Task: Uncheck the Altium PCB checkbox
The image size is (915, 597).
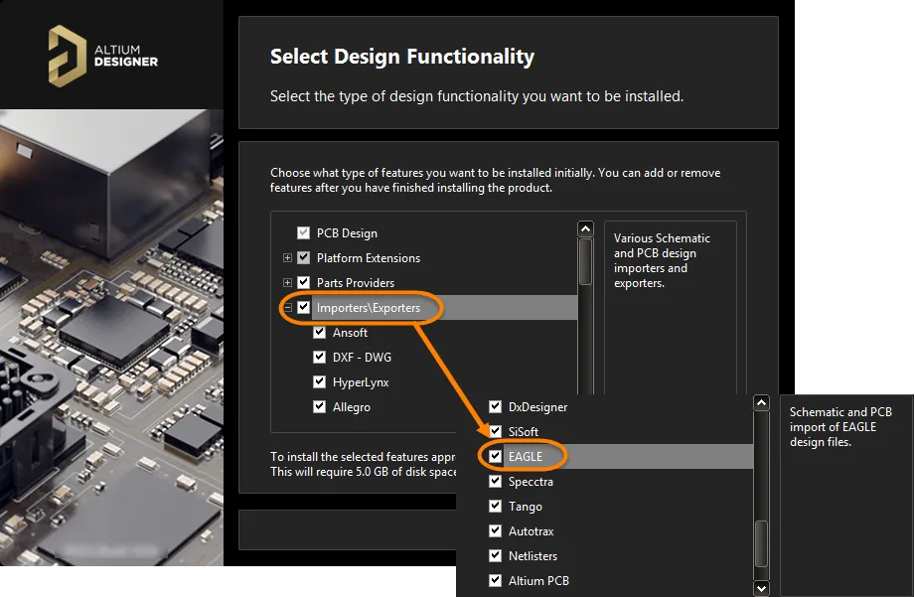Action: coord(496,580)
